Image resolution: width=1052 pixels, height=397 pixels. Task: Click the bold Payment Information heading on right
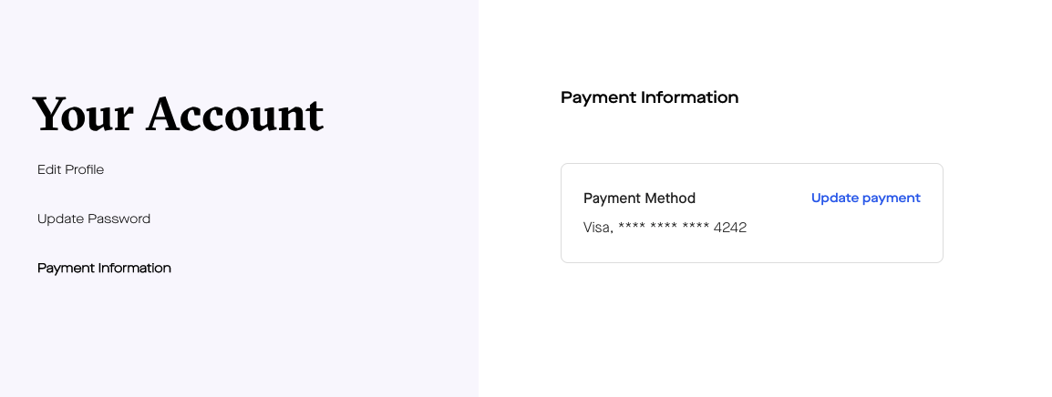(x=649, y=97)
